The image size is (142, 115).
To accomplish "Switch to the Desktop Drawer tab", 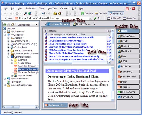I will (x=82, y=24).
